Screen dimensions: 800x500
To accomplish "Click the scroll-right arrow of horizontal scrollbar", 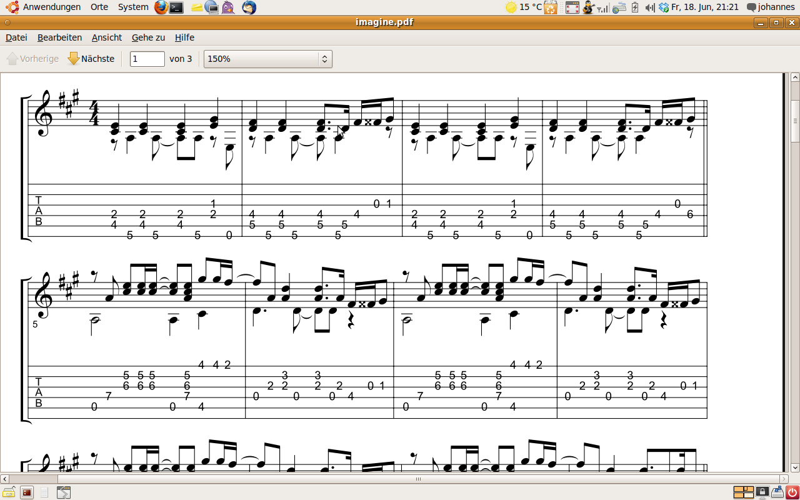I will click(784, 479).
